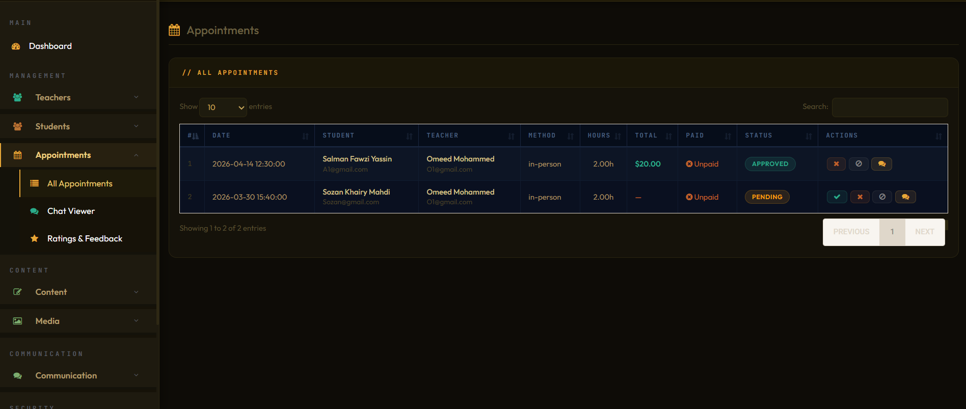966x409 pixels.
Task: Click the sort arrows in the Student column header
Action: (410, 136)
